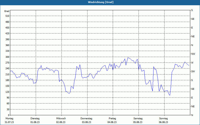Click the 'Mittwoch' day label
Image resolution: width=200 pixels, height=125 pixels.
tap(61, 118)
